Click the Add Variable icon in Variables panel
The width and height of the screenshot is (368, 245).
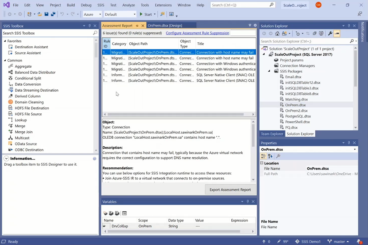point(105,213)
